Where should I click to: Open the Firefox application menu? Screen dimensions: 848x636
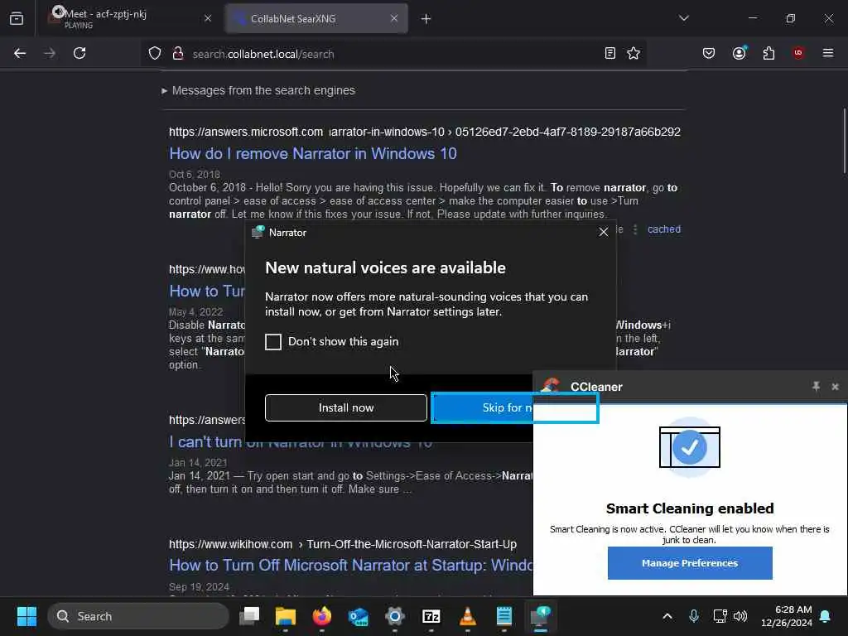click(x=828, y=53)
